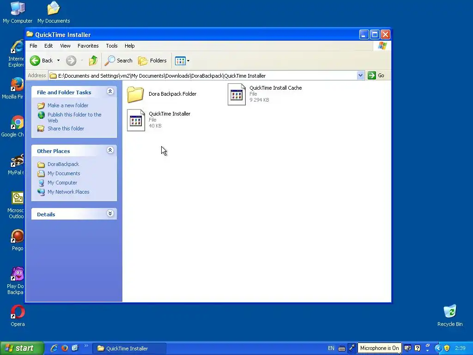473x355 pixels.
Task: Select the 40 KB QuickTime Installer file icon
Action: pos(136,120)
